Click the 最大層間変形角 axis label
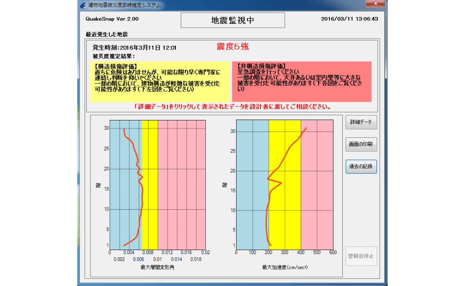 pyautogui.click(x=157, y=267)
